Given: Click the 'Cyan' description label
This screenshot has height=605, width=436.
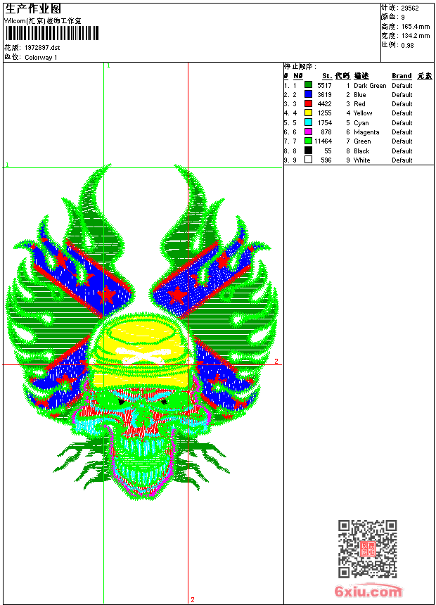Looking at the screenshot, I should [361, 123].
